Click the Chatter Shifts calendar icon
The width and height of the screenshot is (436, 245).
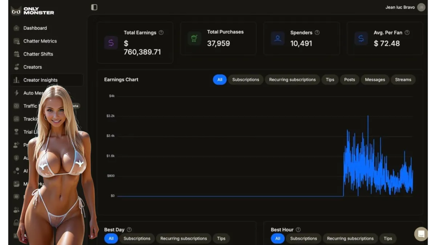pos(16,54)
